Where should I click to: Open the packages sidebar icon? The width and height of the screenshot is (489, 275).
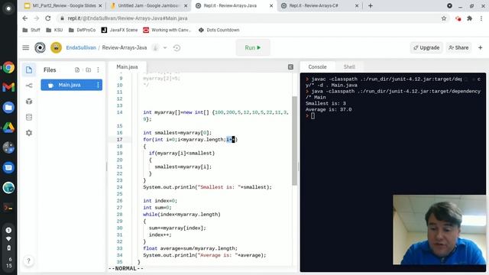pos(29,102)
